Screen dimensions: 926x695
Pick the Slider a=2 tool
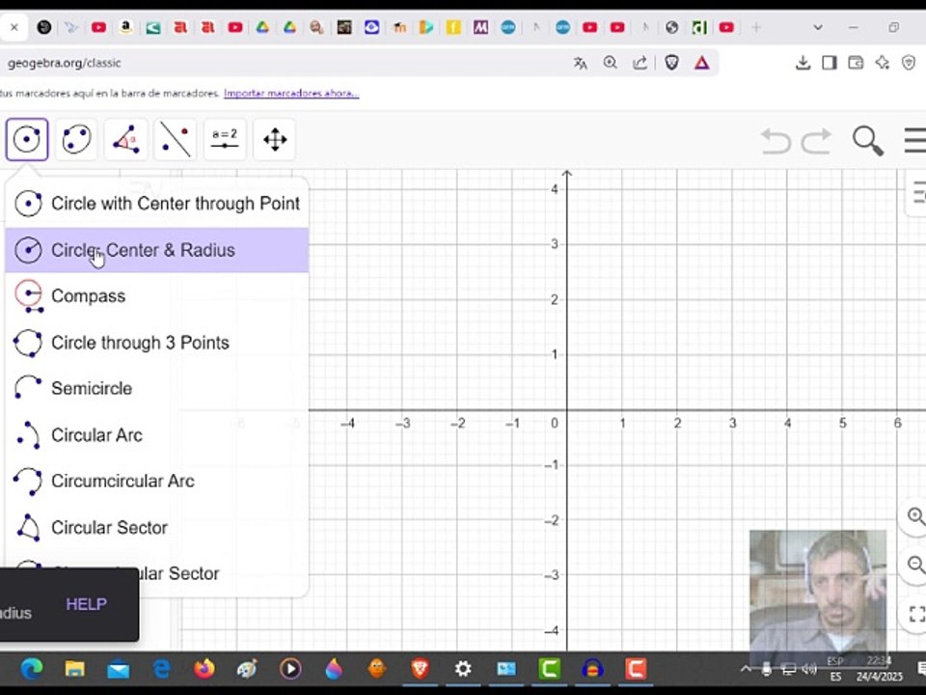pyautogui.click(x=225, y=139)
